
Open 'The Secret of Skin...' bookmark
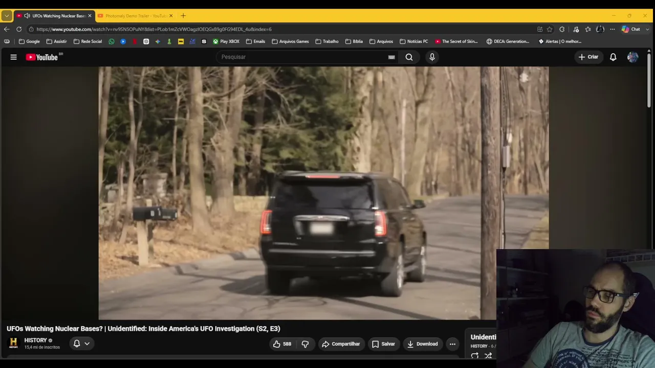coord(456,41)
